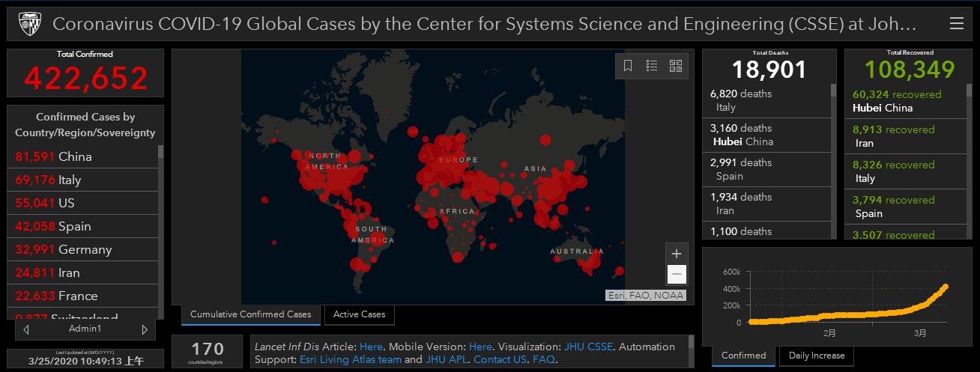Zoom in on the map
The height and width of the screenshot is (372, 980).
pyautogui.click(x=676, y=254)
